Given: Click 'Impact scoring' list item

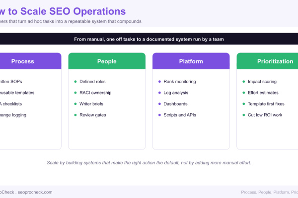Looking at the screenshot, I should (x=262, y=82).
